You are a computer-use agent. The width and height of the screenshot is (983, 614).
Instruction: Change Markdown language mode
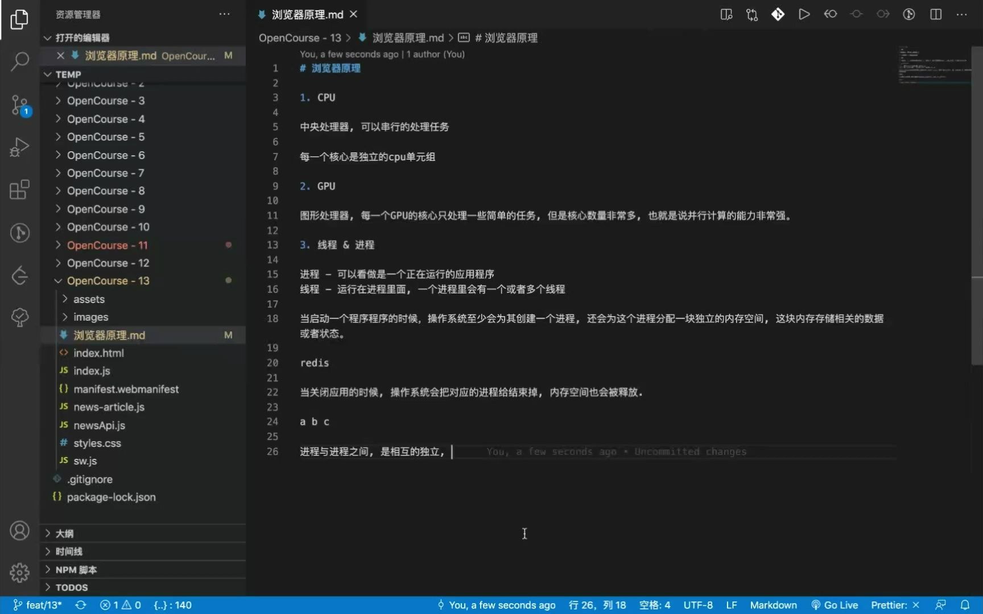coord(773,605)
